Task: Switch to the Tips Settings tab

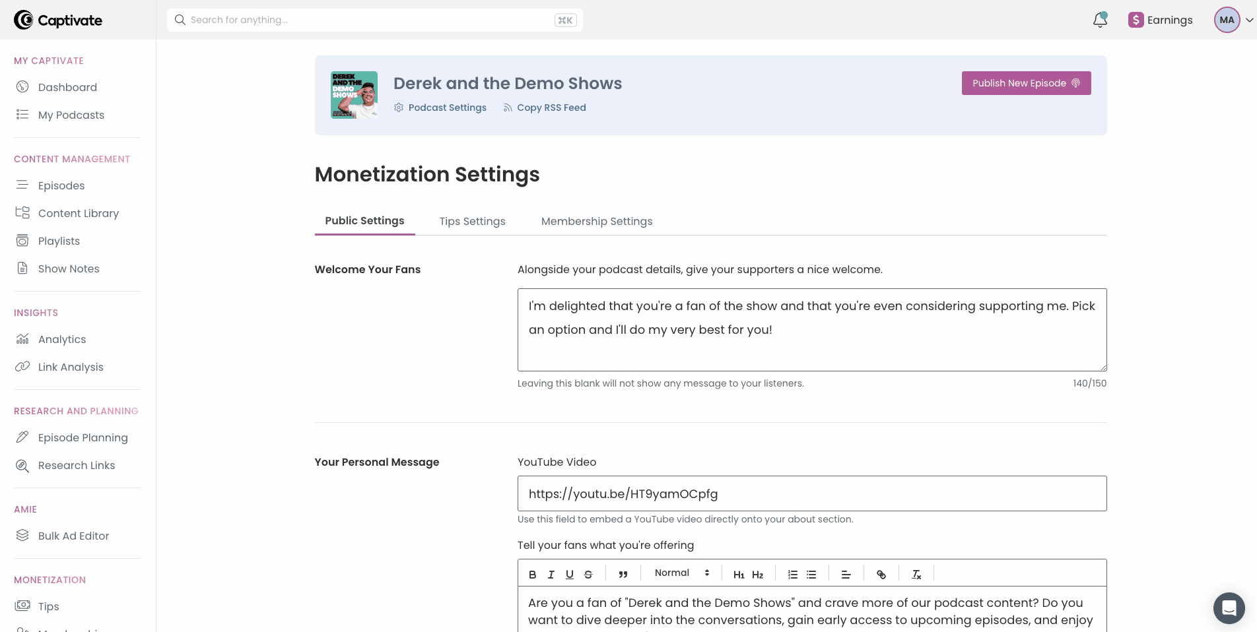Action: click(473, 222)
